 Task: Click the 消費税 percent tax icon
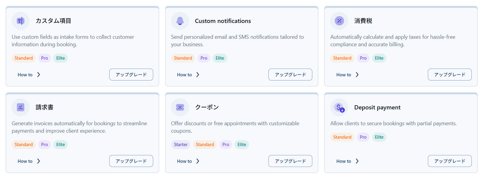click(339, 21)
